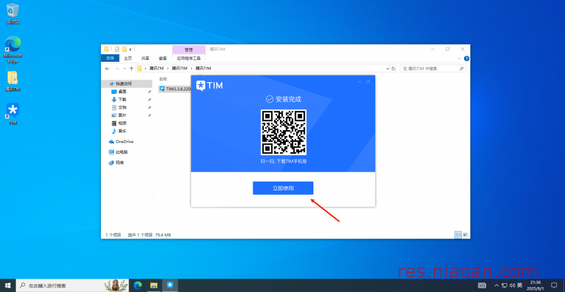Click the search magnifier icon
The width and height of the screenshot is (565, 292).
pyautogui.click(x=461, y=68)
